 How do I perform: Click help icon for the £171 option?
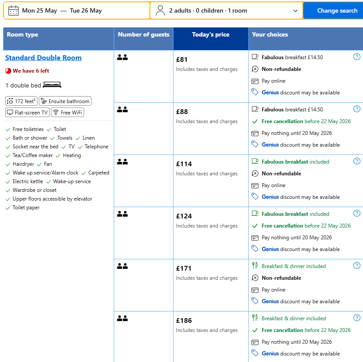[x=356, y=265]
